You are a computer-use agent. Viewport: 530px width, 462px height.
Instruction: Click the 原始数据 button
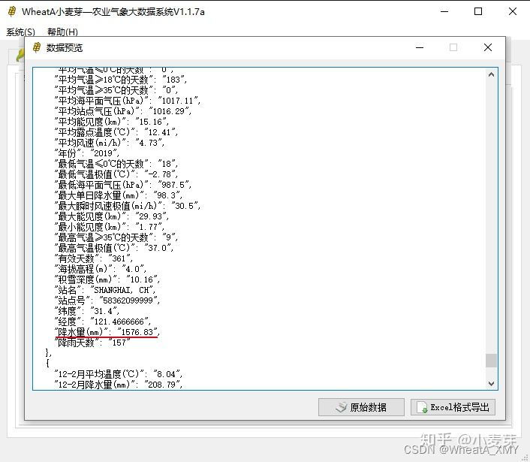[x=361, y=407]
